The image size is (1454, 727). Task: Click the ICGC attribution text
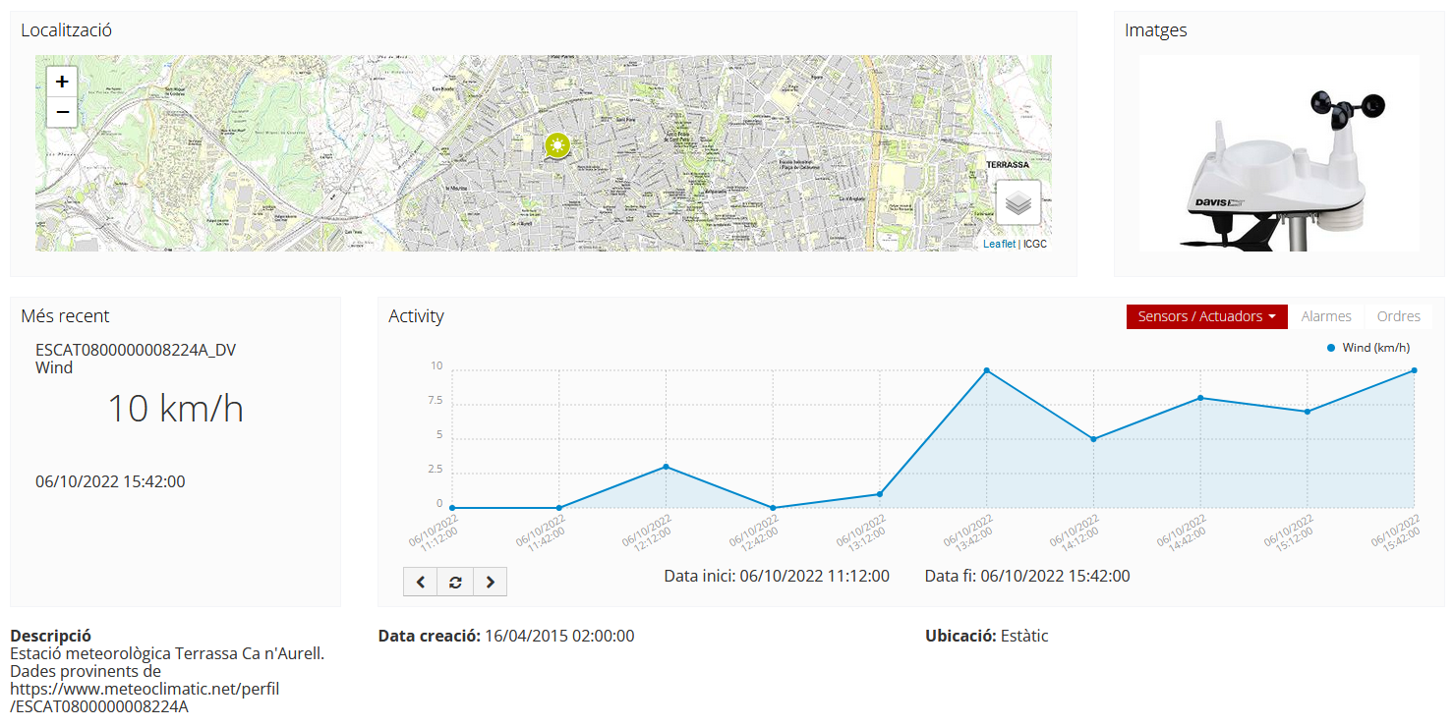click(x=1035, y=244)
